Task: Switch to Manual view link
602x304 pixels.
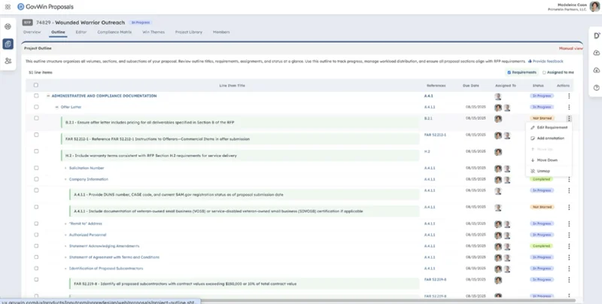Action: coord(571,48)
